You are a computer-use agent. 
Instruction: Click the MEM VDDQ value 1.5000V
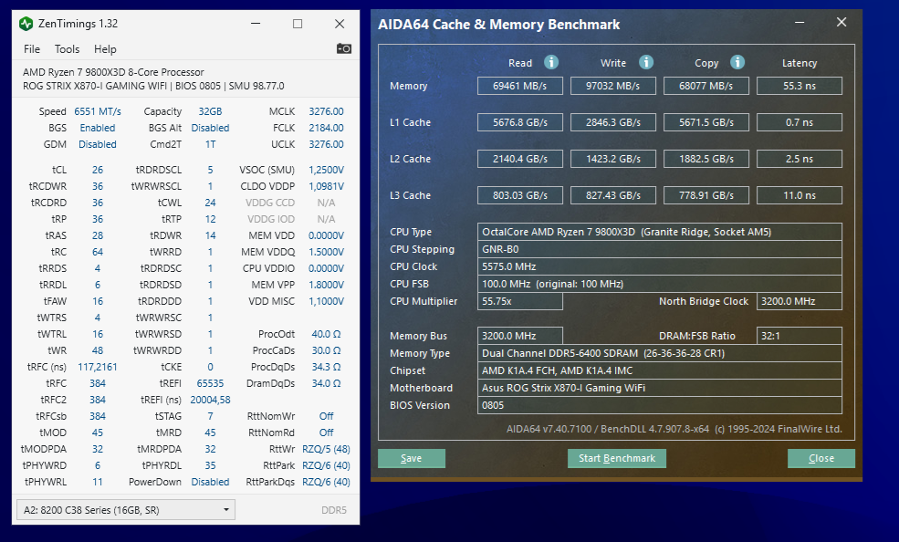[326, 252]
